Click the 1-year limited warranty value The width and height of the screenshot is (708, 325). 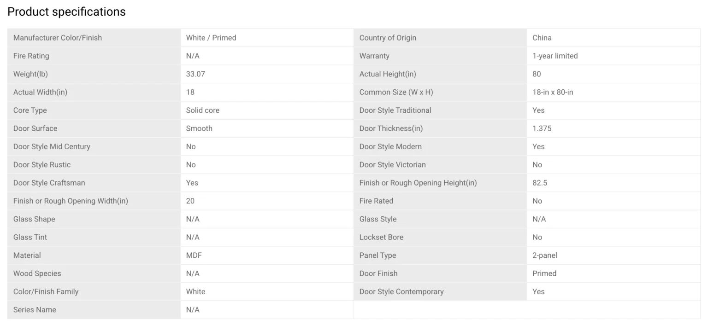coord(555,56)
